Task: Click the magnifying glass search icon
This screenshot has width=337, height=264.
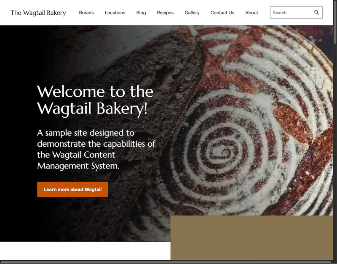Action: click(316, 13)
